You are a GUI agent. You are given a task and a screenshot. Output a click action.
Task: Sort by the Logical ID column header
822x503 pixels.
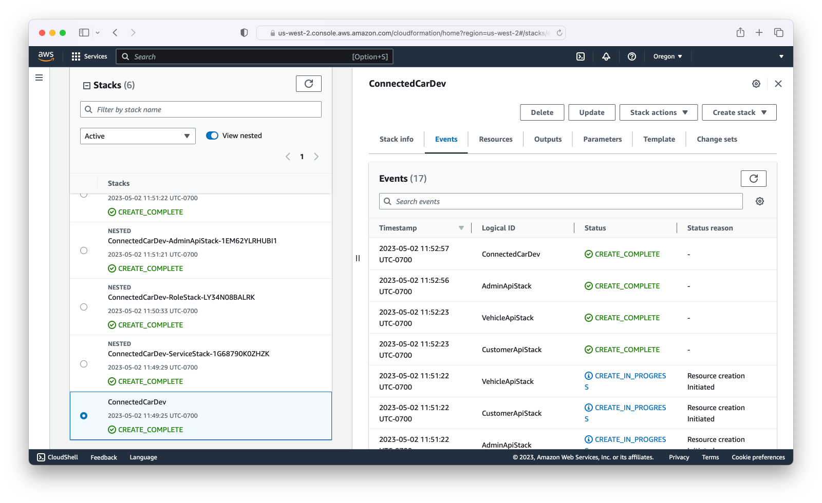pyautogui.click(x=498, y=228)
